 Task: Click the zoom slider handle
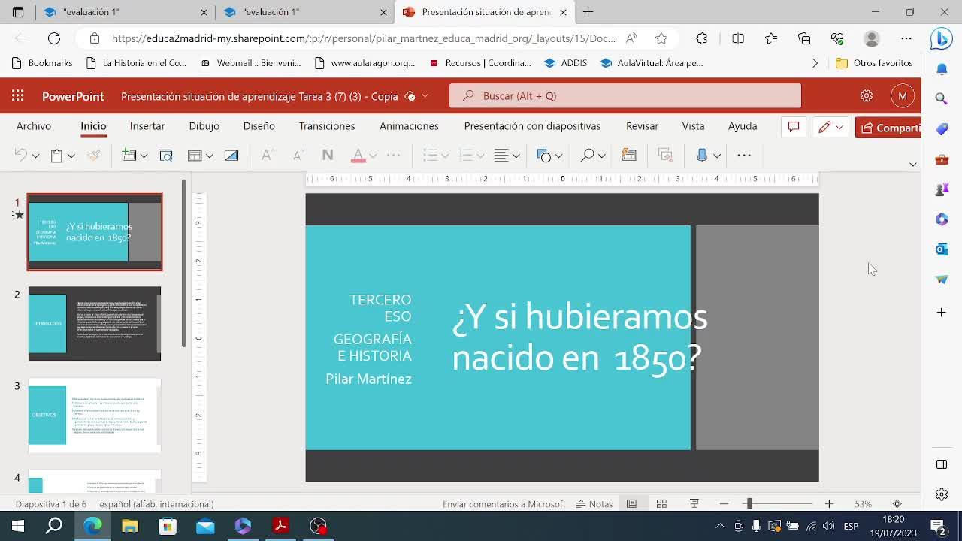point(749,504)
